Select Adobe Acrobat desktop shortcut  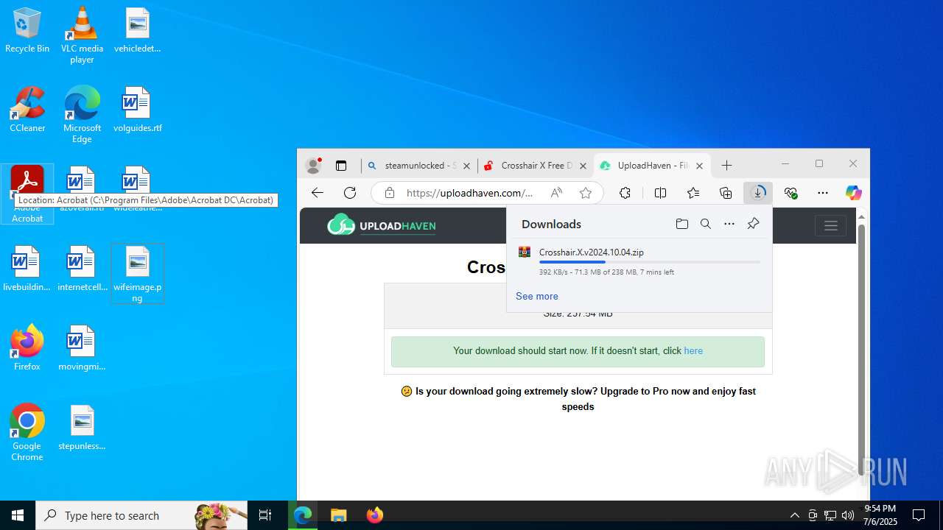[x=27, y=194]
